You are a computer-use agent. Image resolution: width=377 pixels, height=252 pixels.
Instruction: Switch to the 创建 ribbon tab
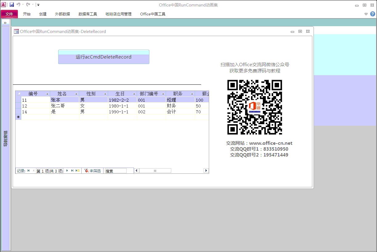[x=43, y=14]
